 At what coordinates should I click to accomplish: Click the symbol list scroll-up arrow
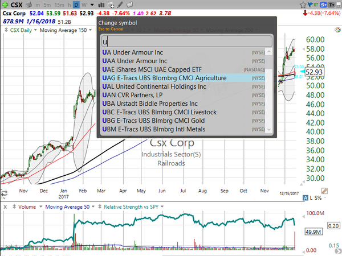tap(269, 52)
